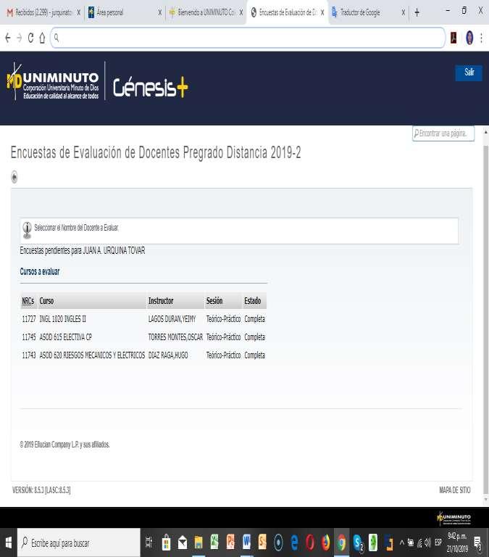Close the Traductor de Google tab
This screenshot has height=557, width=489.
point(403,12)
